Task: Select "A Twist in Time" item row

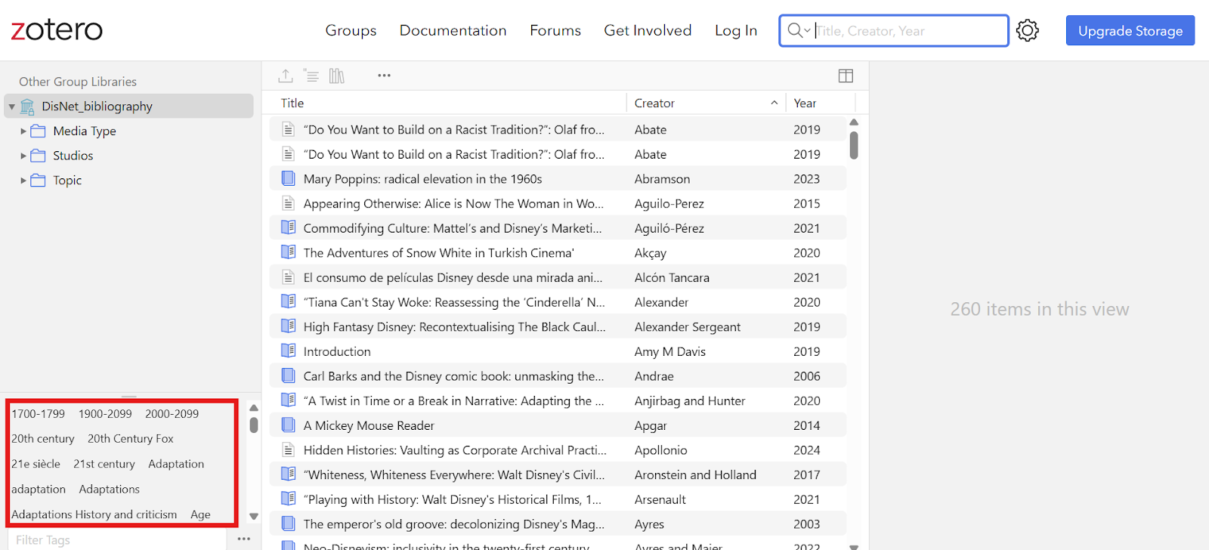Action: tap(558, 401)
